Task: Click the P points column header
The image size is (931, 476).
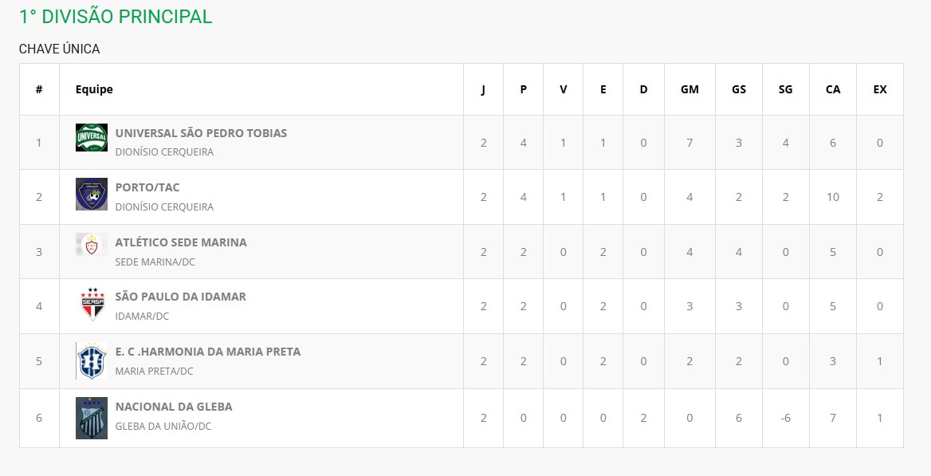Action: point(523,89)
